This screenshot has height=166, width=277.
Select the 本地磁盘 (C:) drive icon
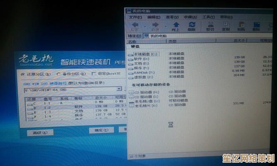[x=130, y=55]
